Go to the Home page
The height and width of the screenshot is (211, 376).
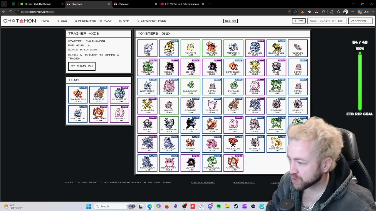46,21
